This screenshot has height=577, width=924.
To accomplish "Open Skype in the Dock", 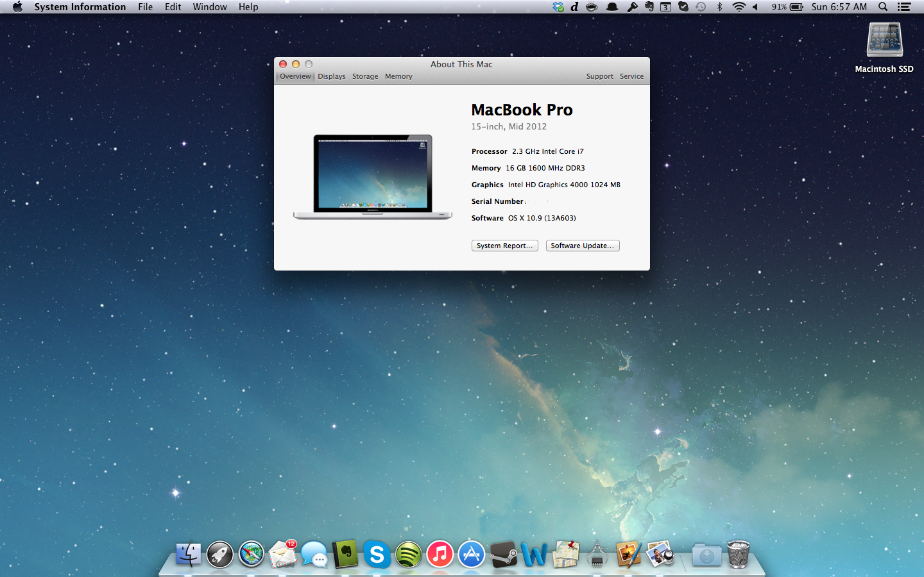I will point(377,555).
